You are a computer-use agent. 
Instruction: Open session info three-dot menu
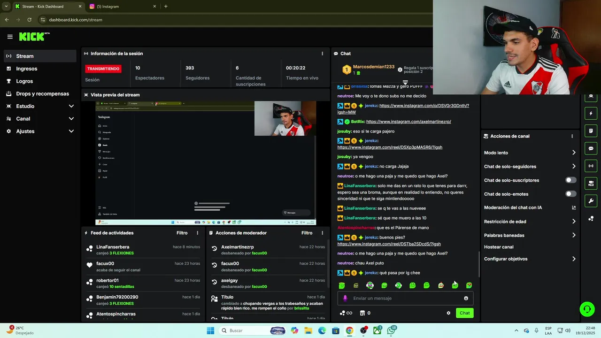coord(322,54)
